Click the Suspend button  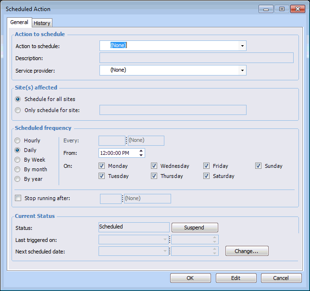[x=195, y=228]
